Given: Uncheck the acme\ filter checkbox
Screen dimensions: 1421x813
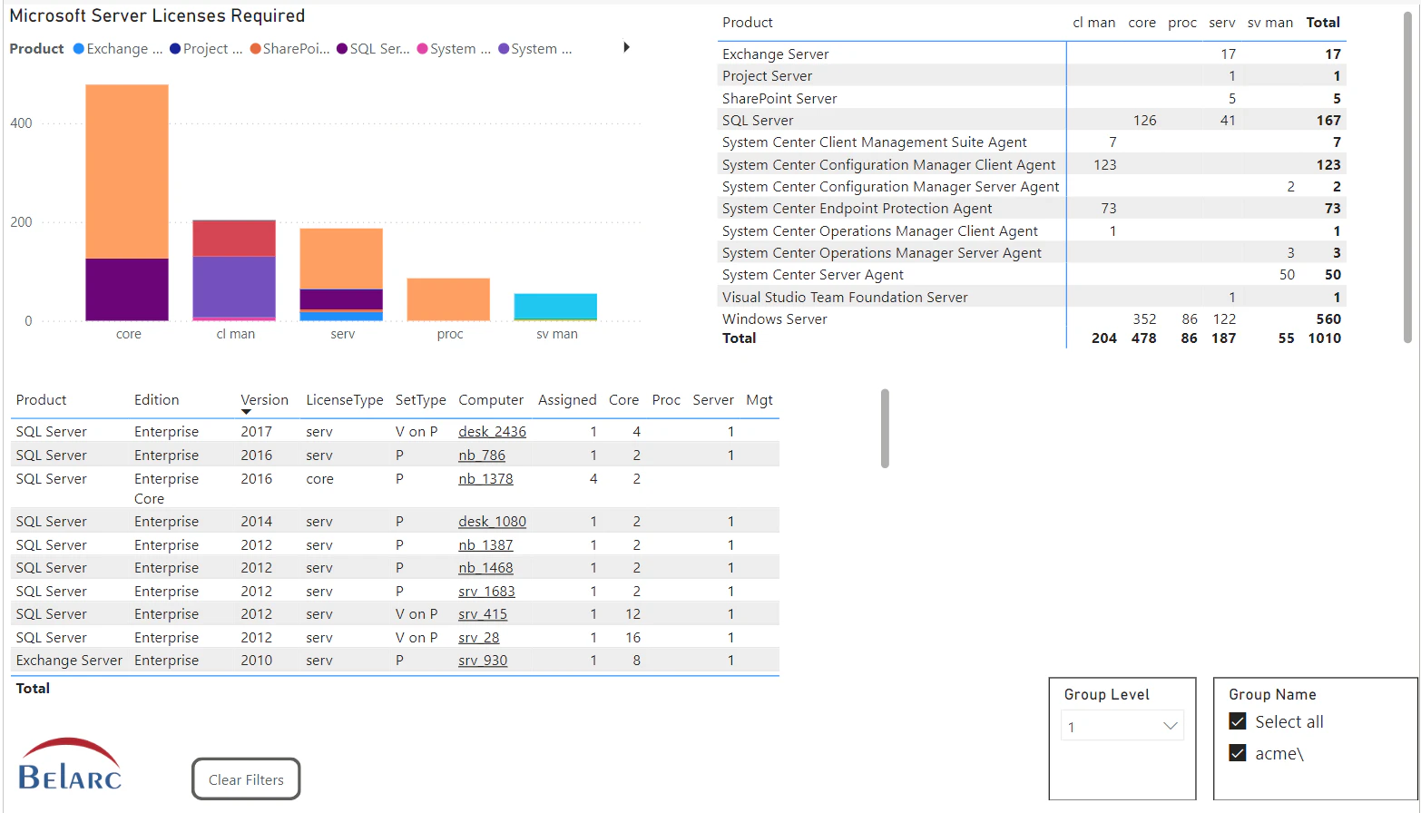Looking at the screenshot, I should [1238, 753].
